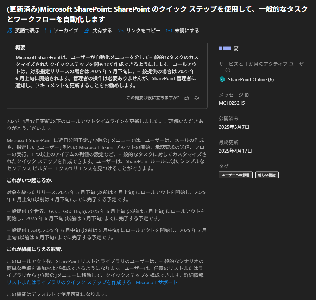
Task: Give the summary a thumbs up
Action: 187,98
